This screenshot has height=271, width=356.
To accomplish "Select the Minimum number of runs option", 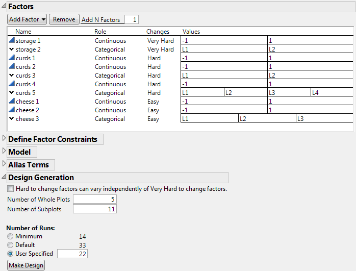I will coord(10,237).
